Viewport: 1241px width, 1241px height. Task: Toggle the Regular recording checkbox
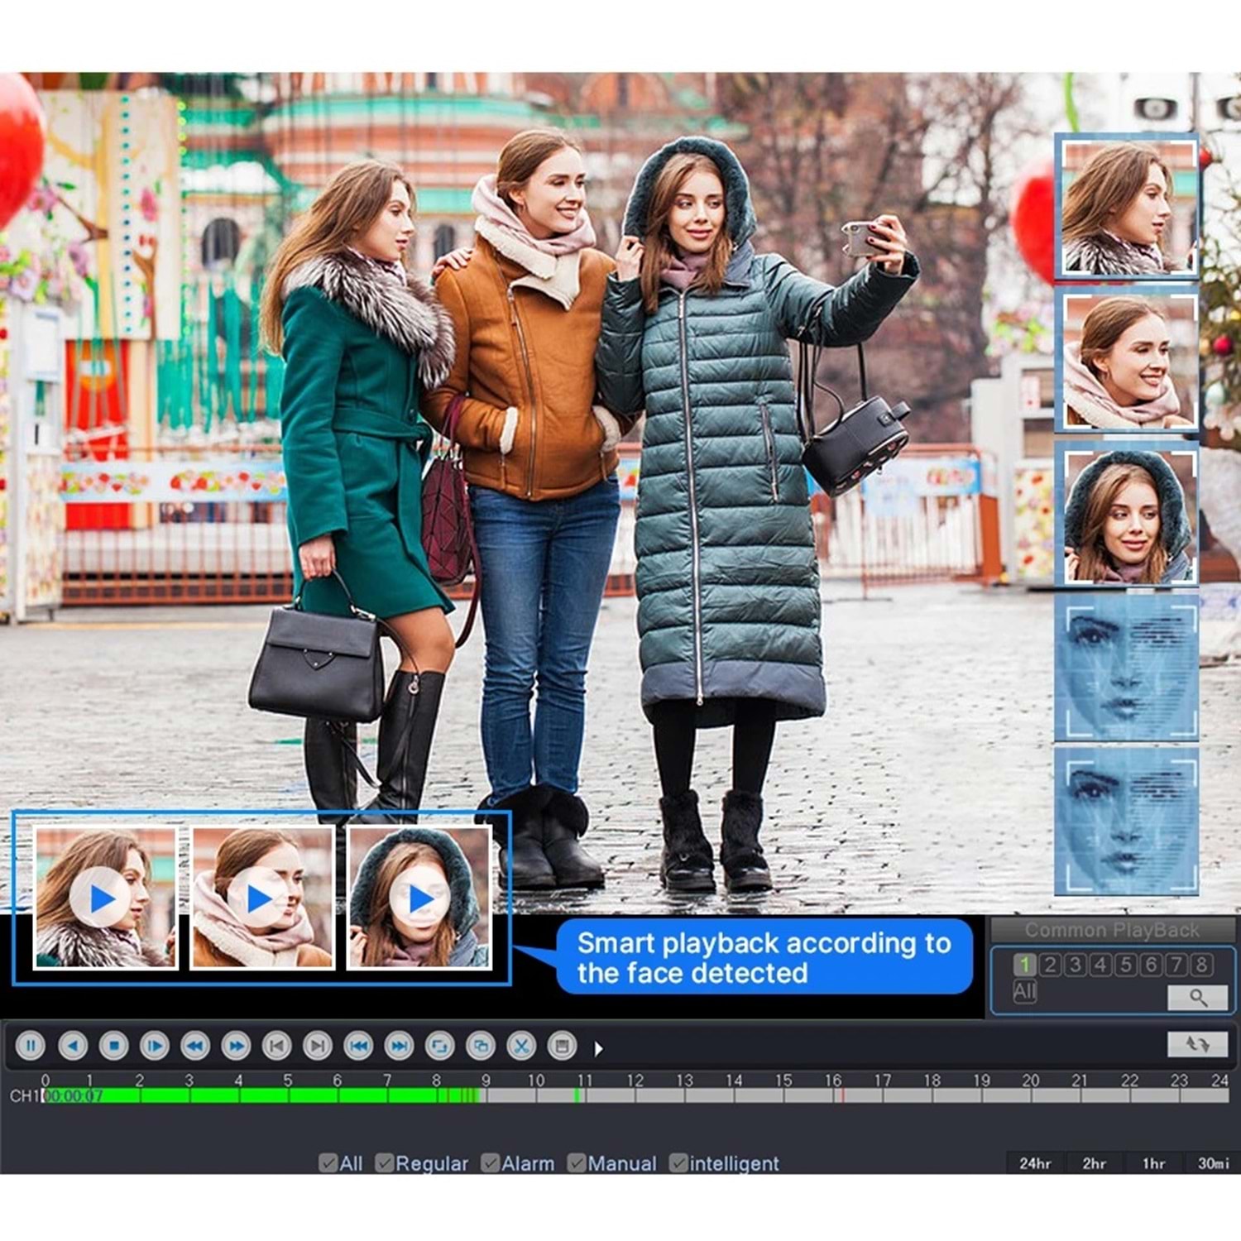click(x=385, y=1163)
